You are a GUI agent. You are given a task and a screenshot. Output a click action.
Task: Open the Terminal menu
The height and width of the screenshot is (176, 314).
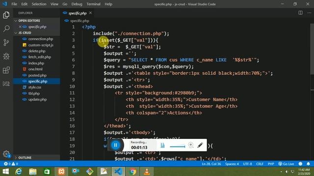coord(93,4)
